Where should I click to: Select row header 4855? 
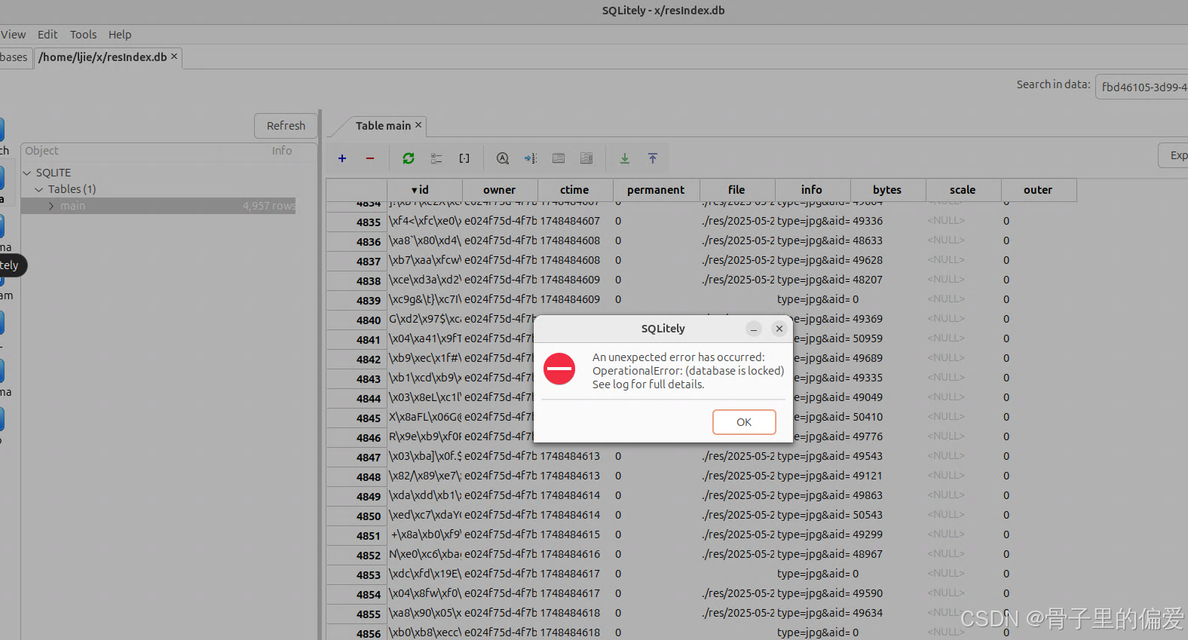[x=357, y=614]
